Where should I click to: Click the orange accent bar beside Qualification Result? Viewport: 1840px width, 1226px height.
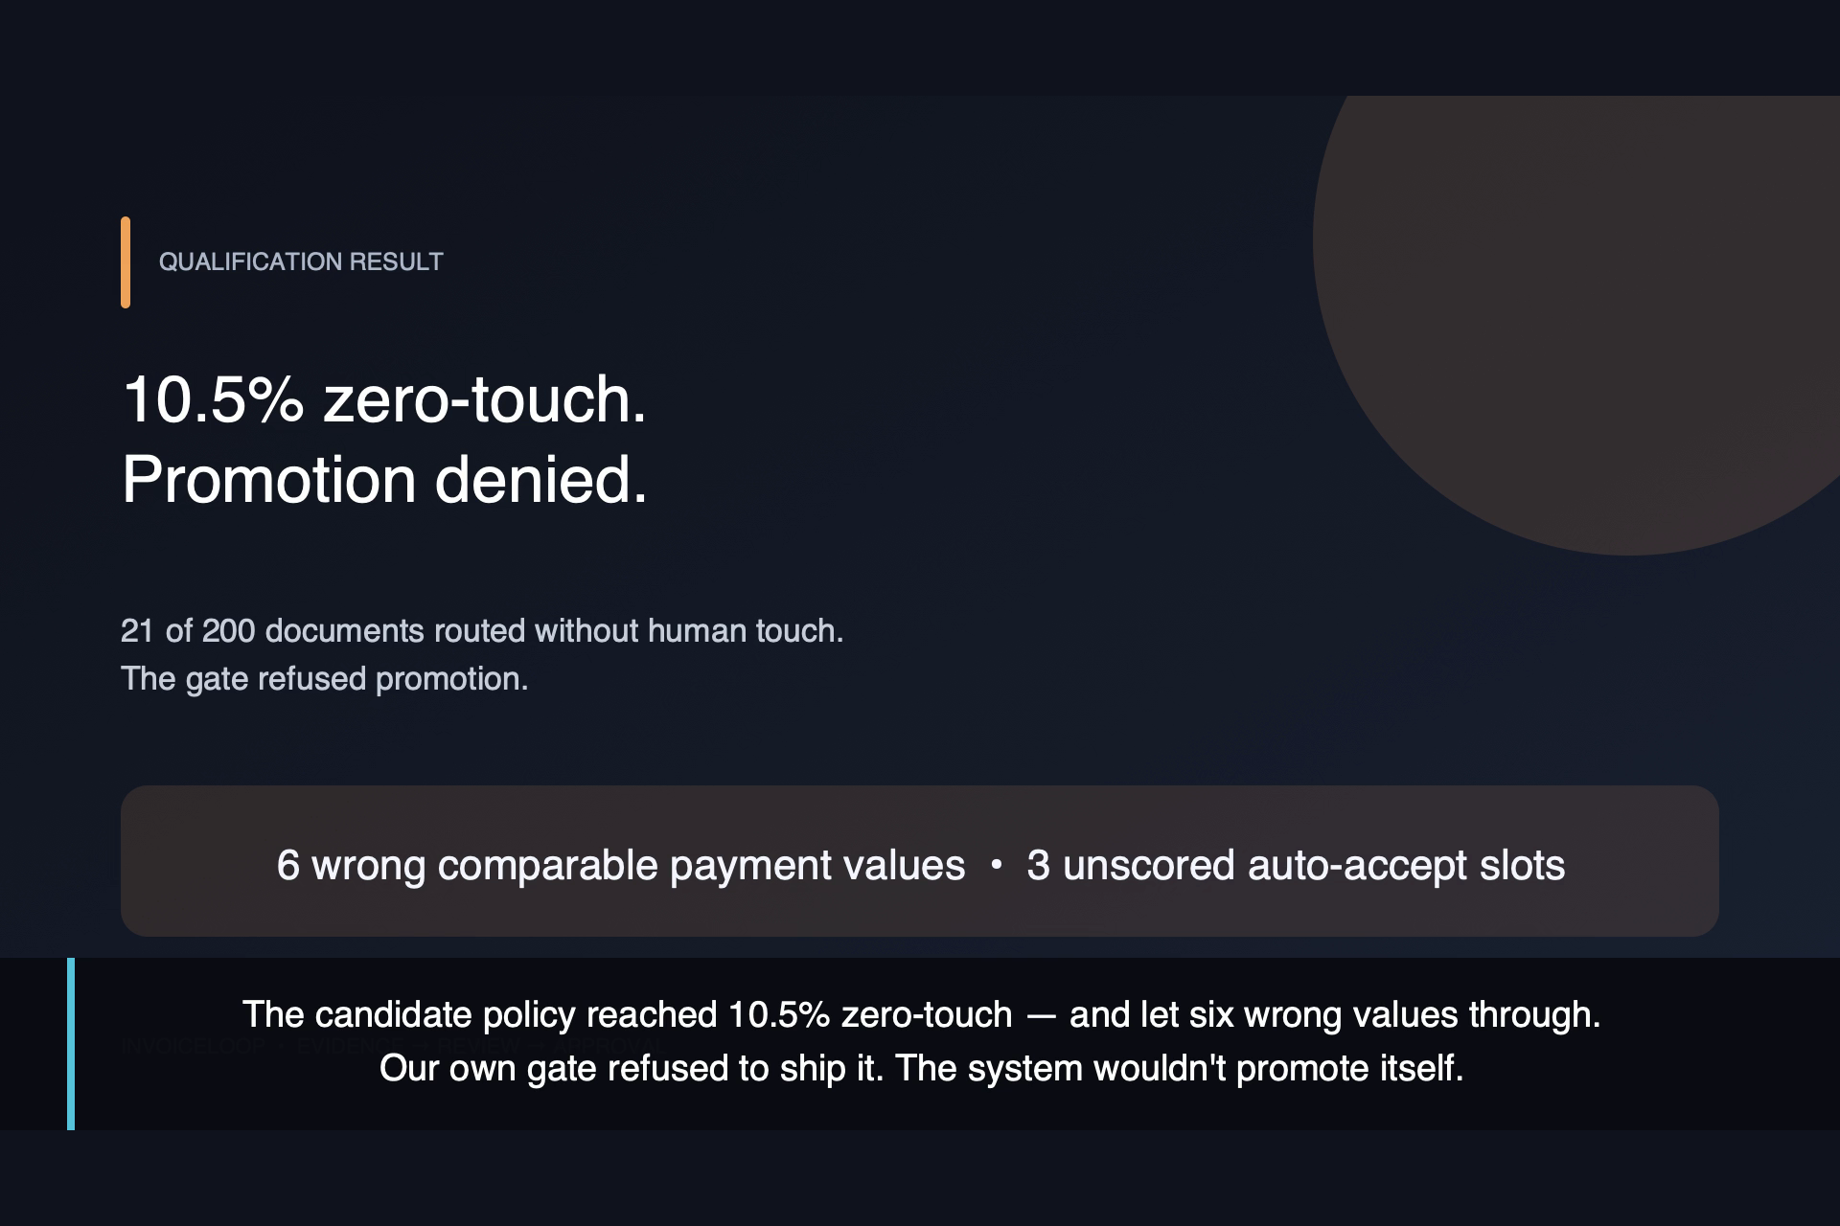126,262
